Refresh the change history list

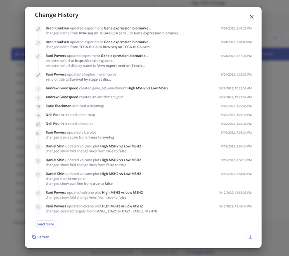pos(41,237)
